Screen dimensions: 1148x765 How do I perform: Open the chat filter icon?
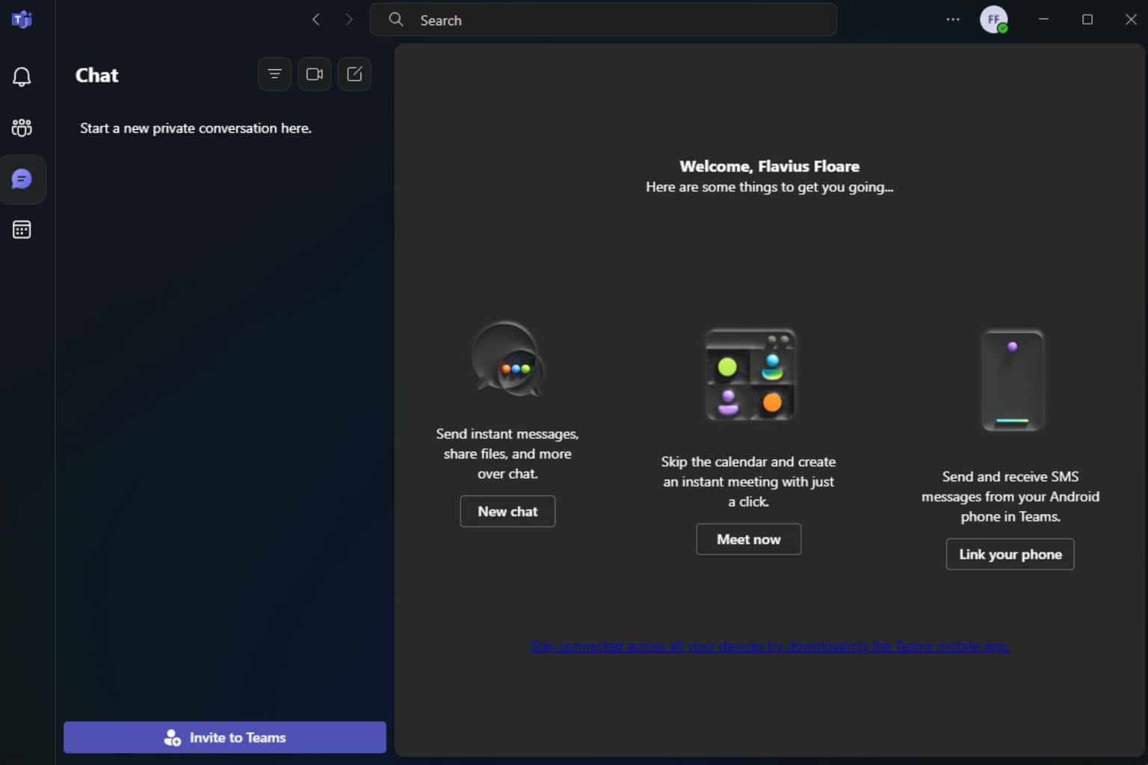coord(274,74)
